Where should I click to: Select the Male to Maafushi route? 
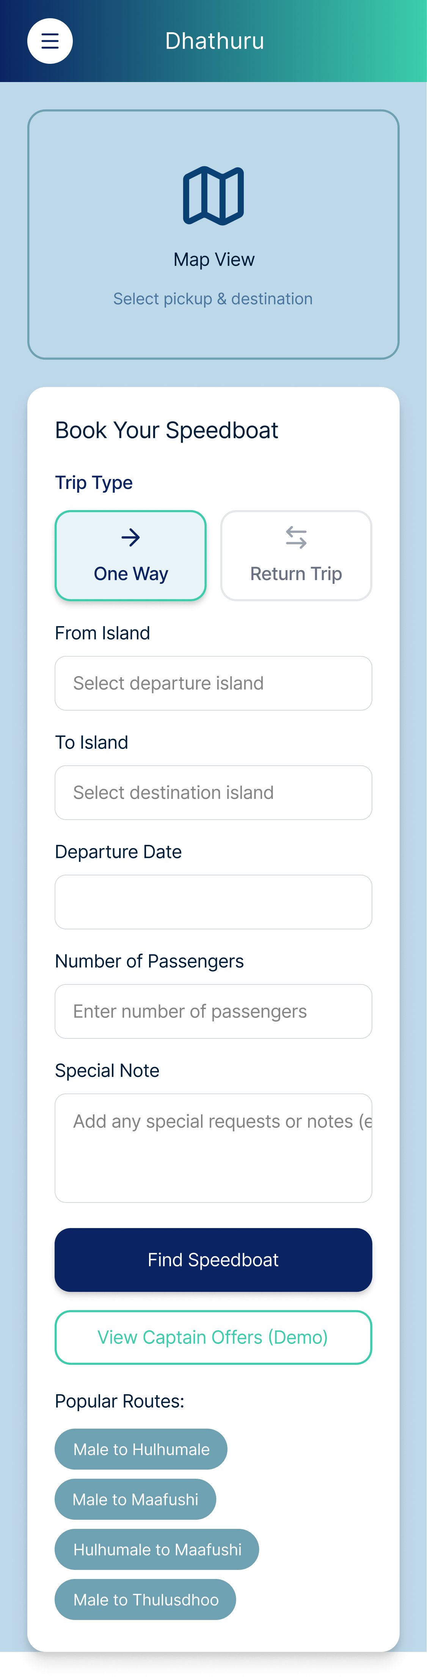(x=135, y=1499)
